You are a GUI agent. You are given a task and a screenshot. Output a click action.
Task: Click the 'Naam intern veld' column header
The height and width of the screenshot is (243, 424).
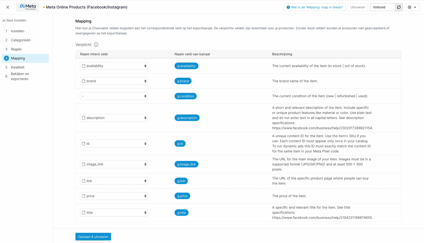pyautogui.click(x=94, y=54)
